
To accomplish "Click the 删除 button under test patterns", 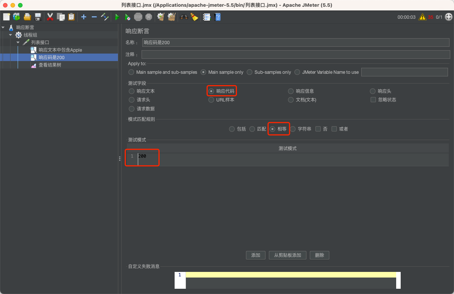I will (319, 255).
